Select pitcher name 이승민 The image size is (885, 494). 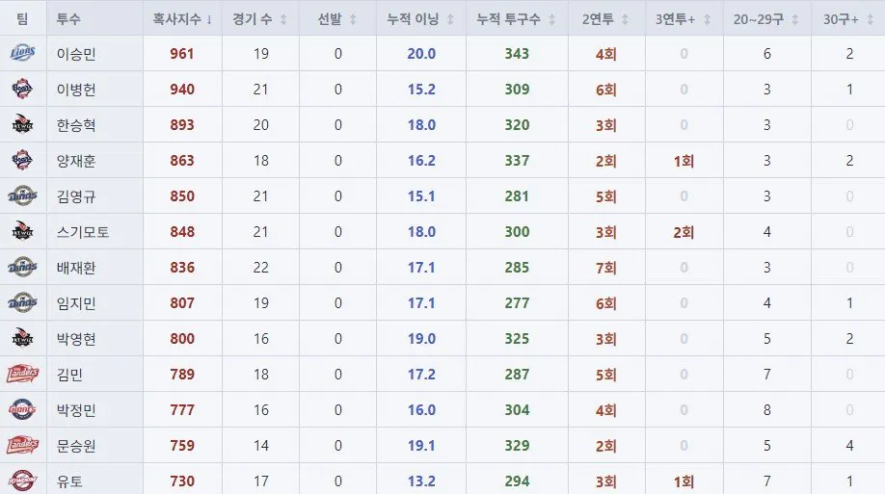click(76, 54)
